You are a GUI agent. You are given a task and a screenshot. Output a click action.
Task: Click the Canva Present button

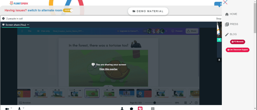[177, 31]
